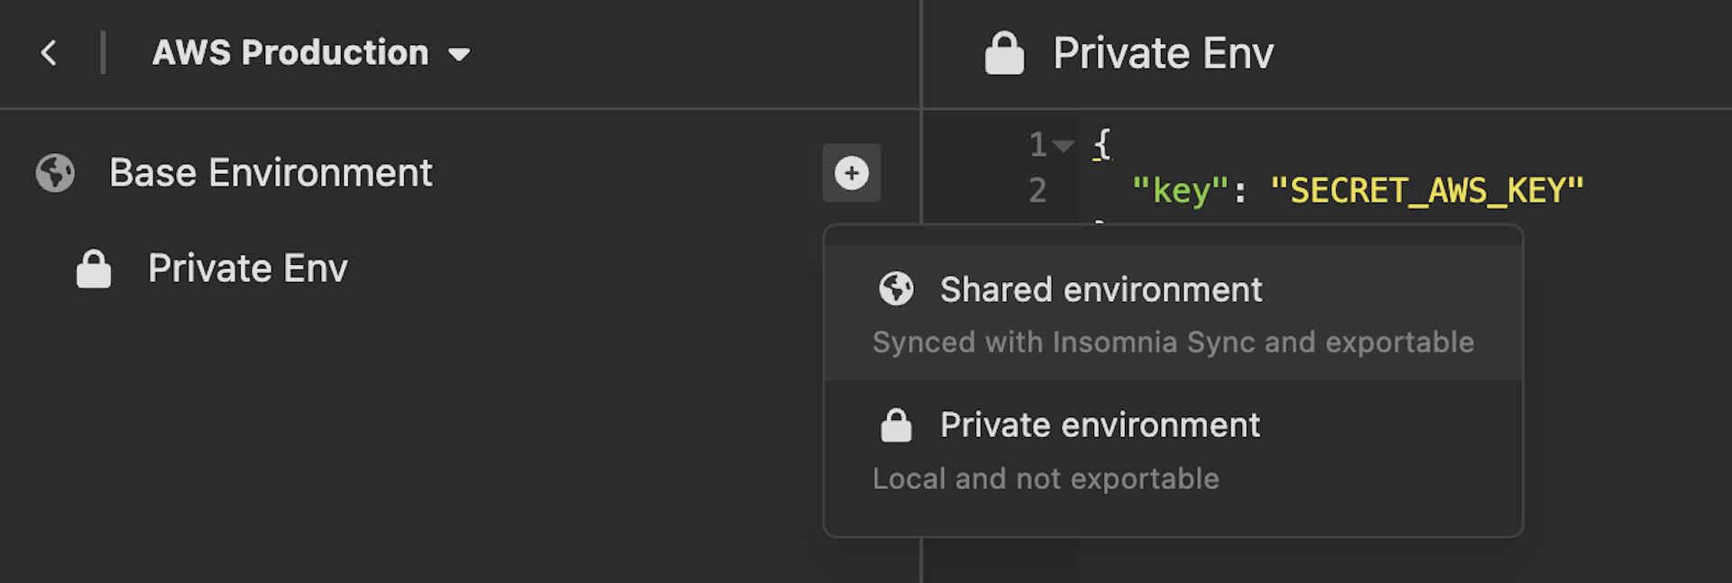The height and width of the screenshot is (583, 1732).
Task: Click the lock icon beside Private Env in sidebar
Action: (93, 269)
